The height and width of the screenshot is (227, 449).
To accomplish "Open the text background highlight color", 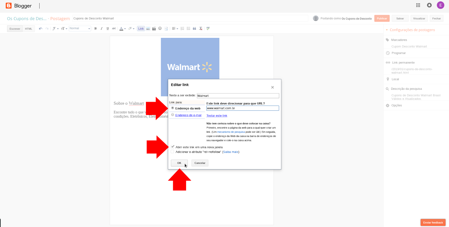I will tap(131, 29).
